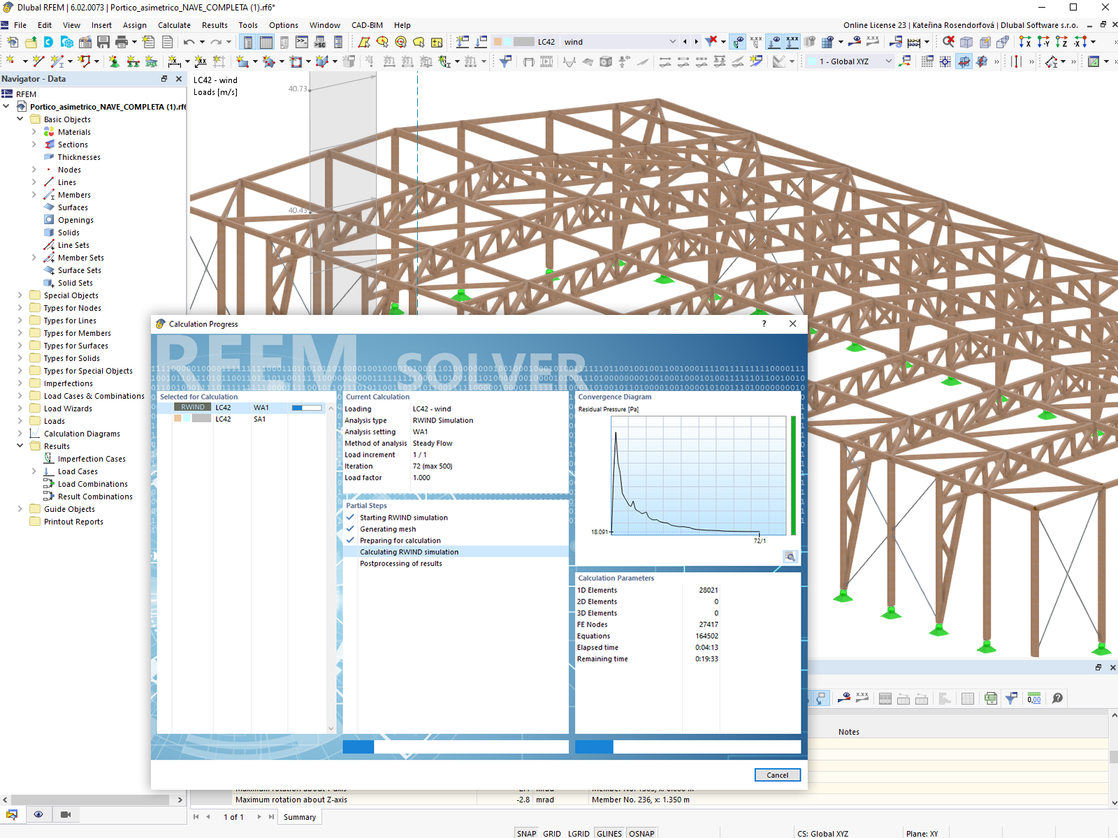Toggle GRID in the status bar
The width and height of the screenshot is (1118, 838).
[552, 833]
